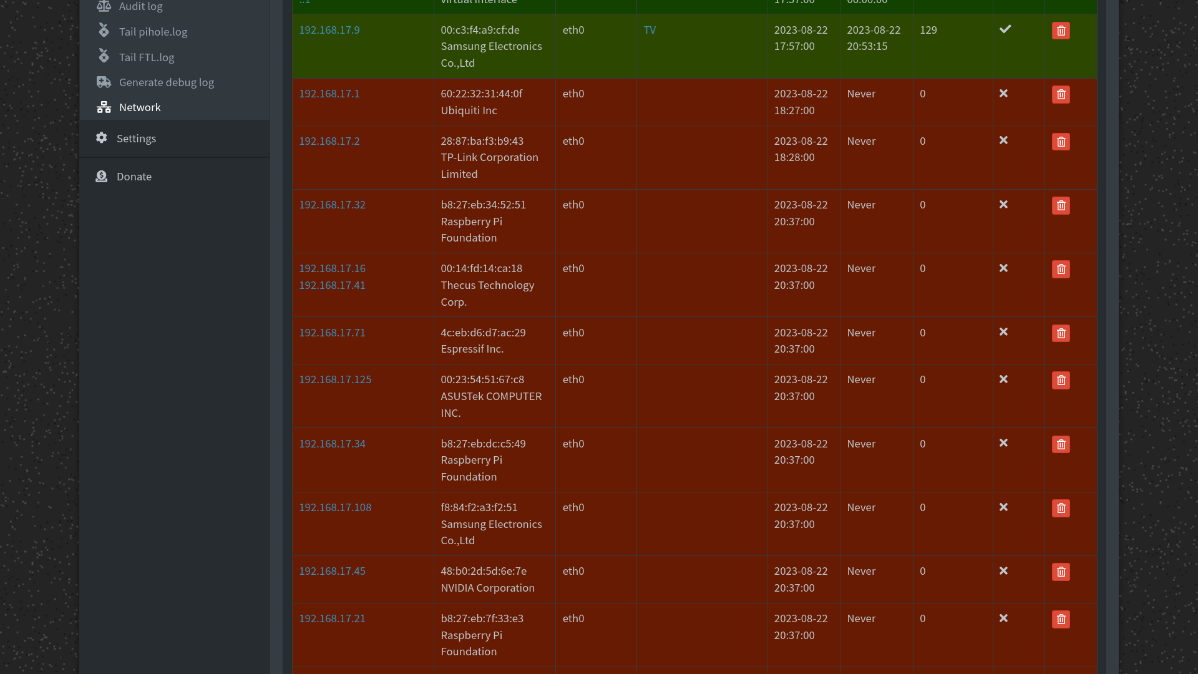Open Tail pihole.log from sidebar

[153, 32]
